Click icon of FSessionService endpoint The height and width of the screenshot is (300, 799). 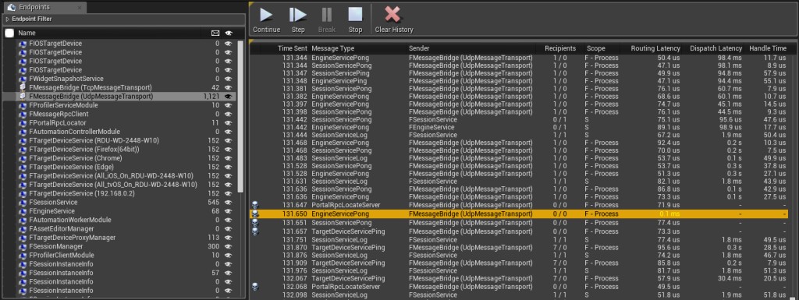pyautogui.click(x=23, y=203)
